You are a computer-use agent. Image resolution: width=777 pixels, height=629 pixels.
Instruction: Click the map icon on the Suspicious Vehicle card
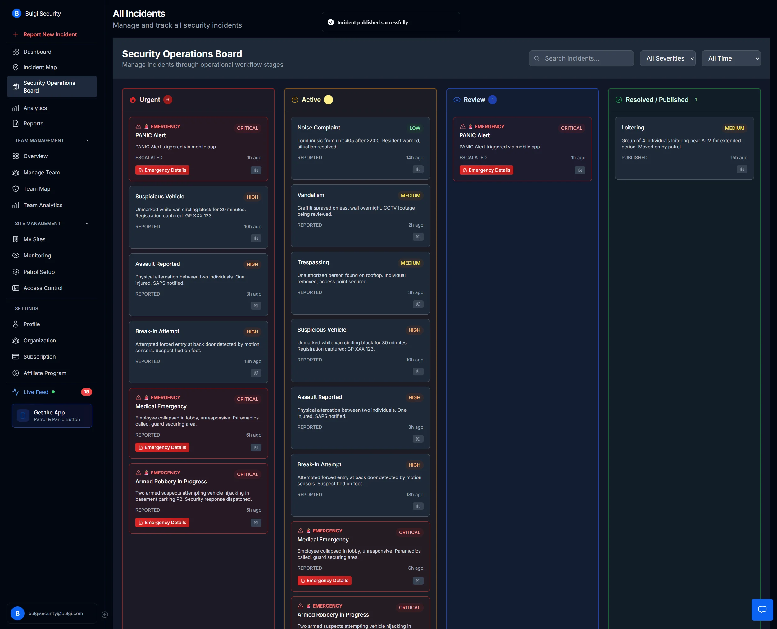click(256, 238)
